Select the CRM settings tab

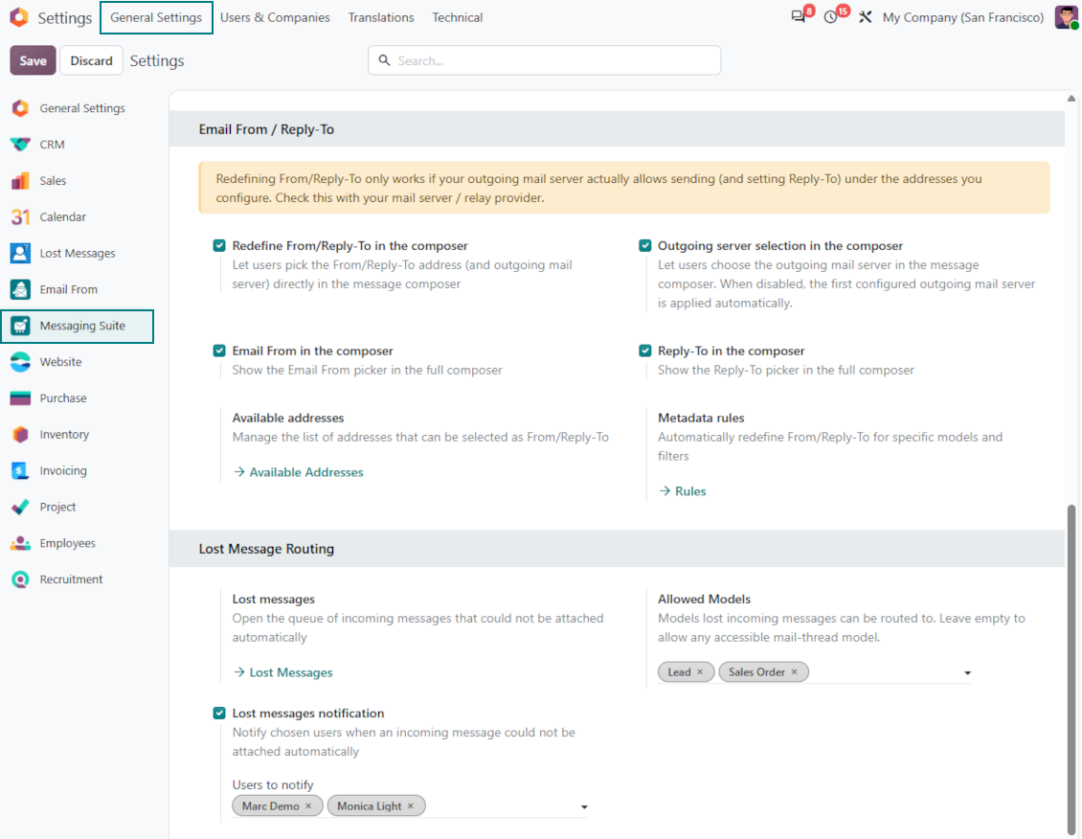tap(78, 145)
